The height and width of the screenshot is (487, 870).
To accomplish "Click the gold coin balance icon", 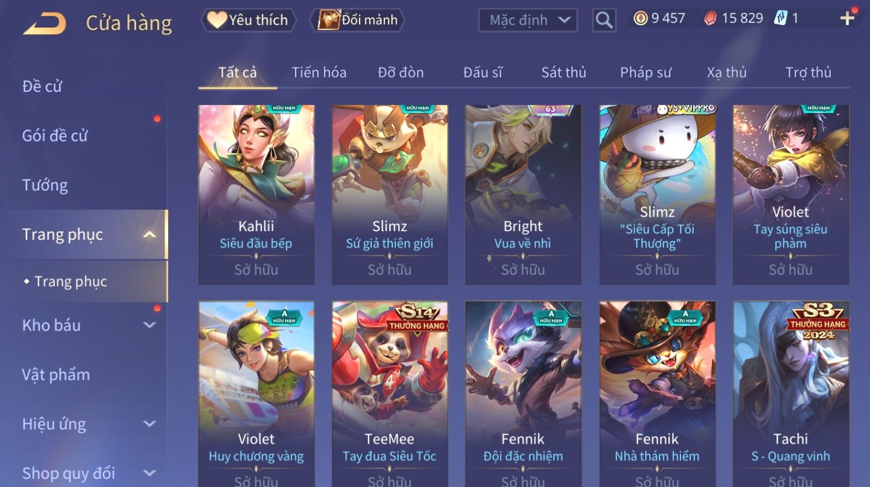I will coord(641,18).
